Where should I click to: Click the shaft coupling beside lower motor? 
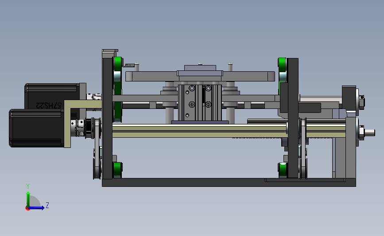(x=78, y=128)
